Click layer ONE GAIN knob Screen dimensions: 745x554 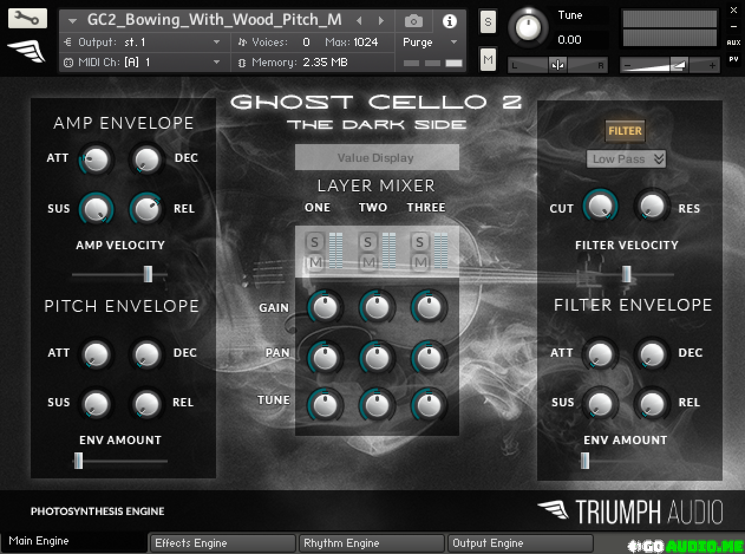[x=325, y=307]
